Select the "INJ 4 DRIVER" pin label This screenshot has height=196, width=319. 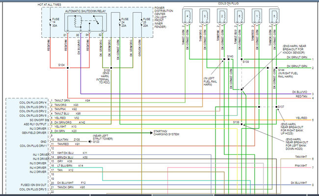[38, 168]
